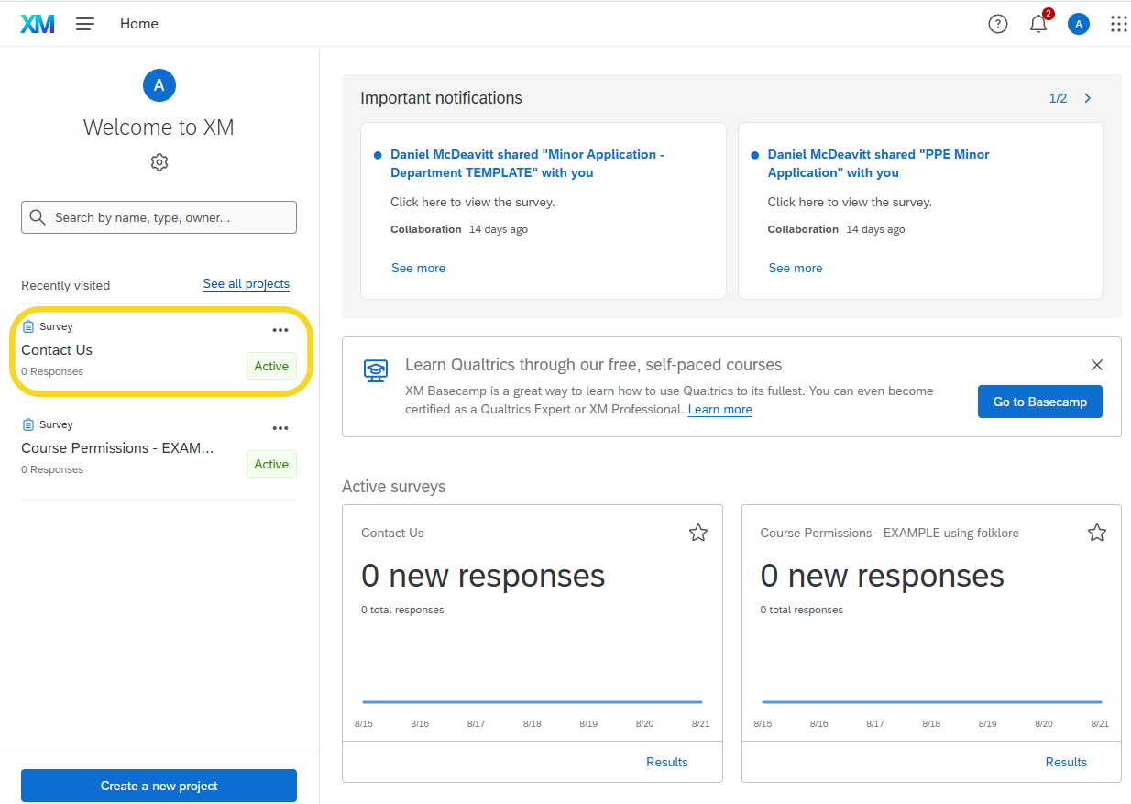Favorite the Course Permissions survey card
1131x804 pixels.
click(1096, 533)
